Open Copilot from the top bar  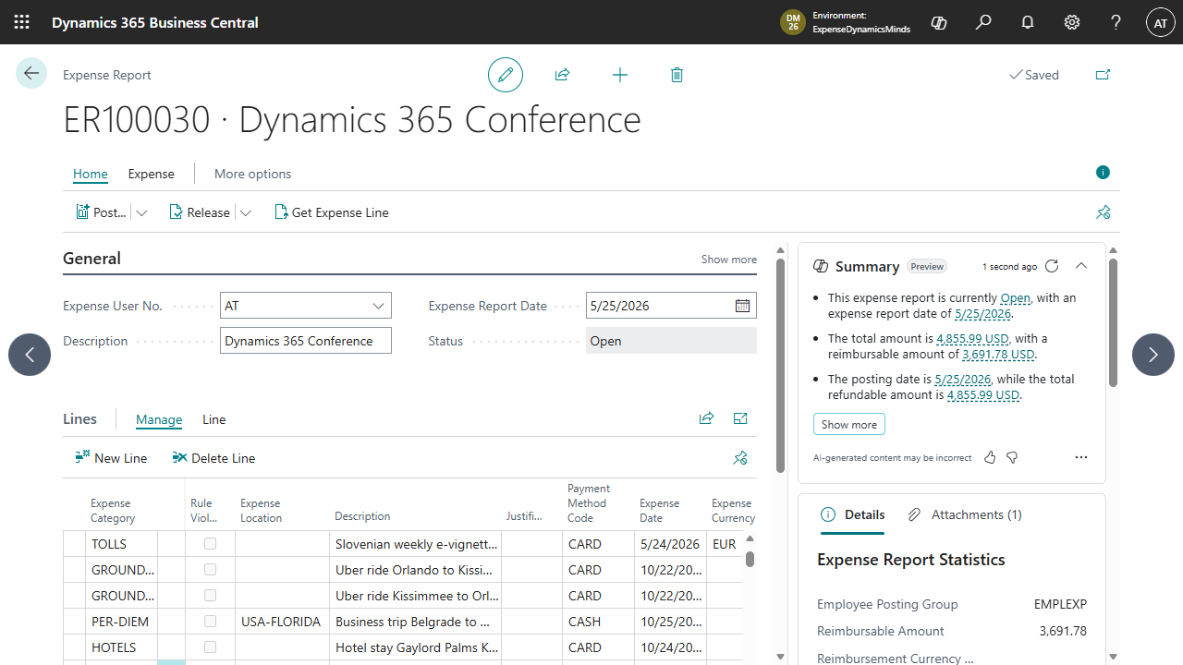click(939, 22)
